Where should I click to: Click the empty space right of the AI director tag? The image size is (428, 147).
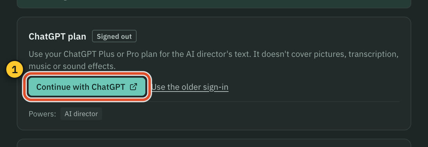[x=251, y=114]
